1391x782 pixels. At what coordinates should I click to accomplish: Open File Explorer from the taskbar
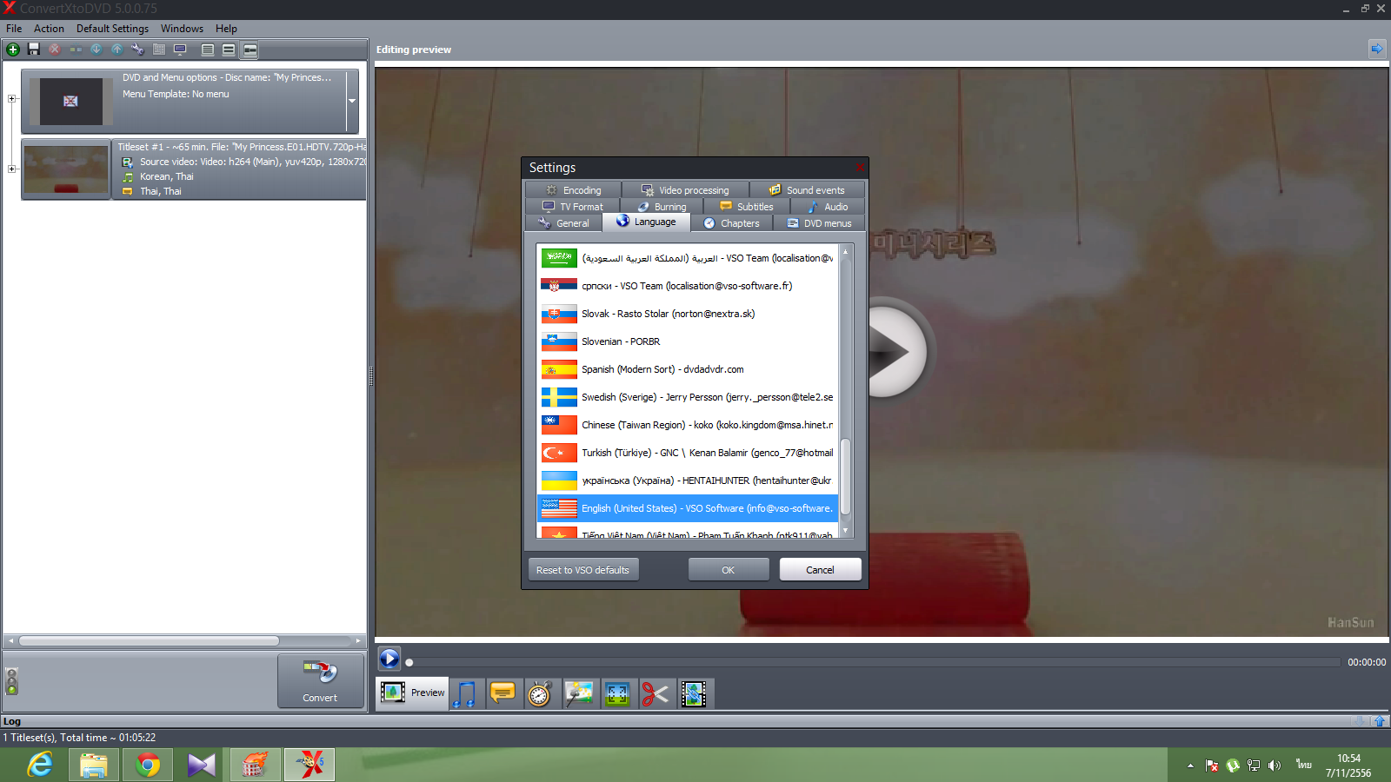pos(94,765)
